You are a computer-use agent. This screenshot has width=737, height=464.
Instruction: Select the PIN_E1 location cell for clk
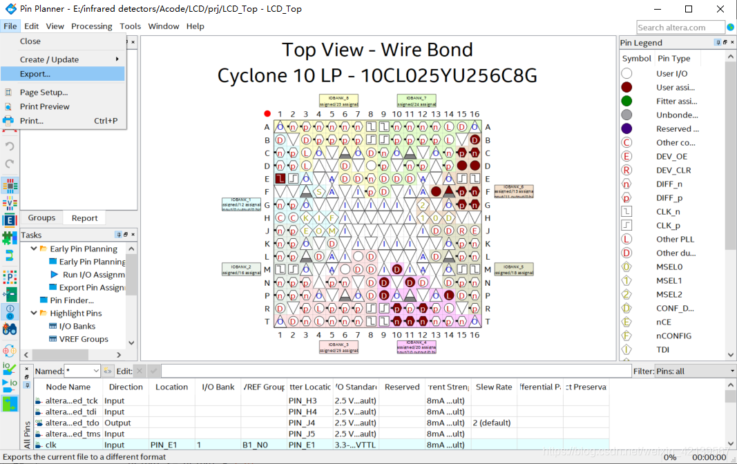point(171,445)
